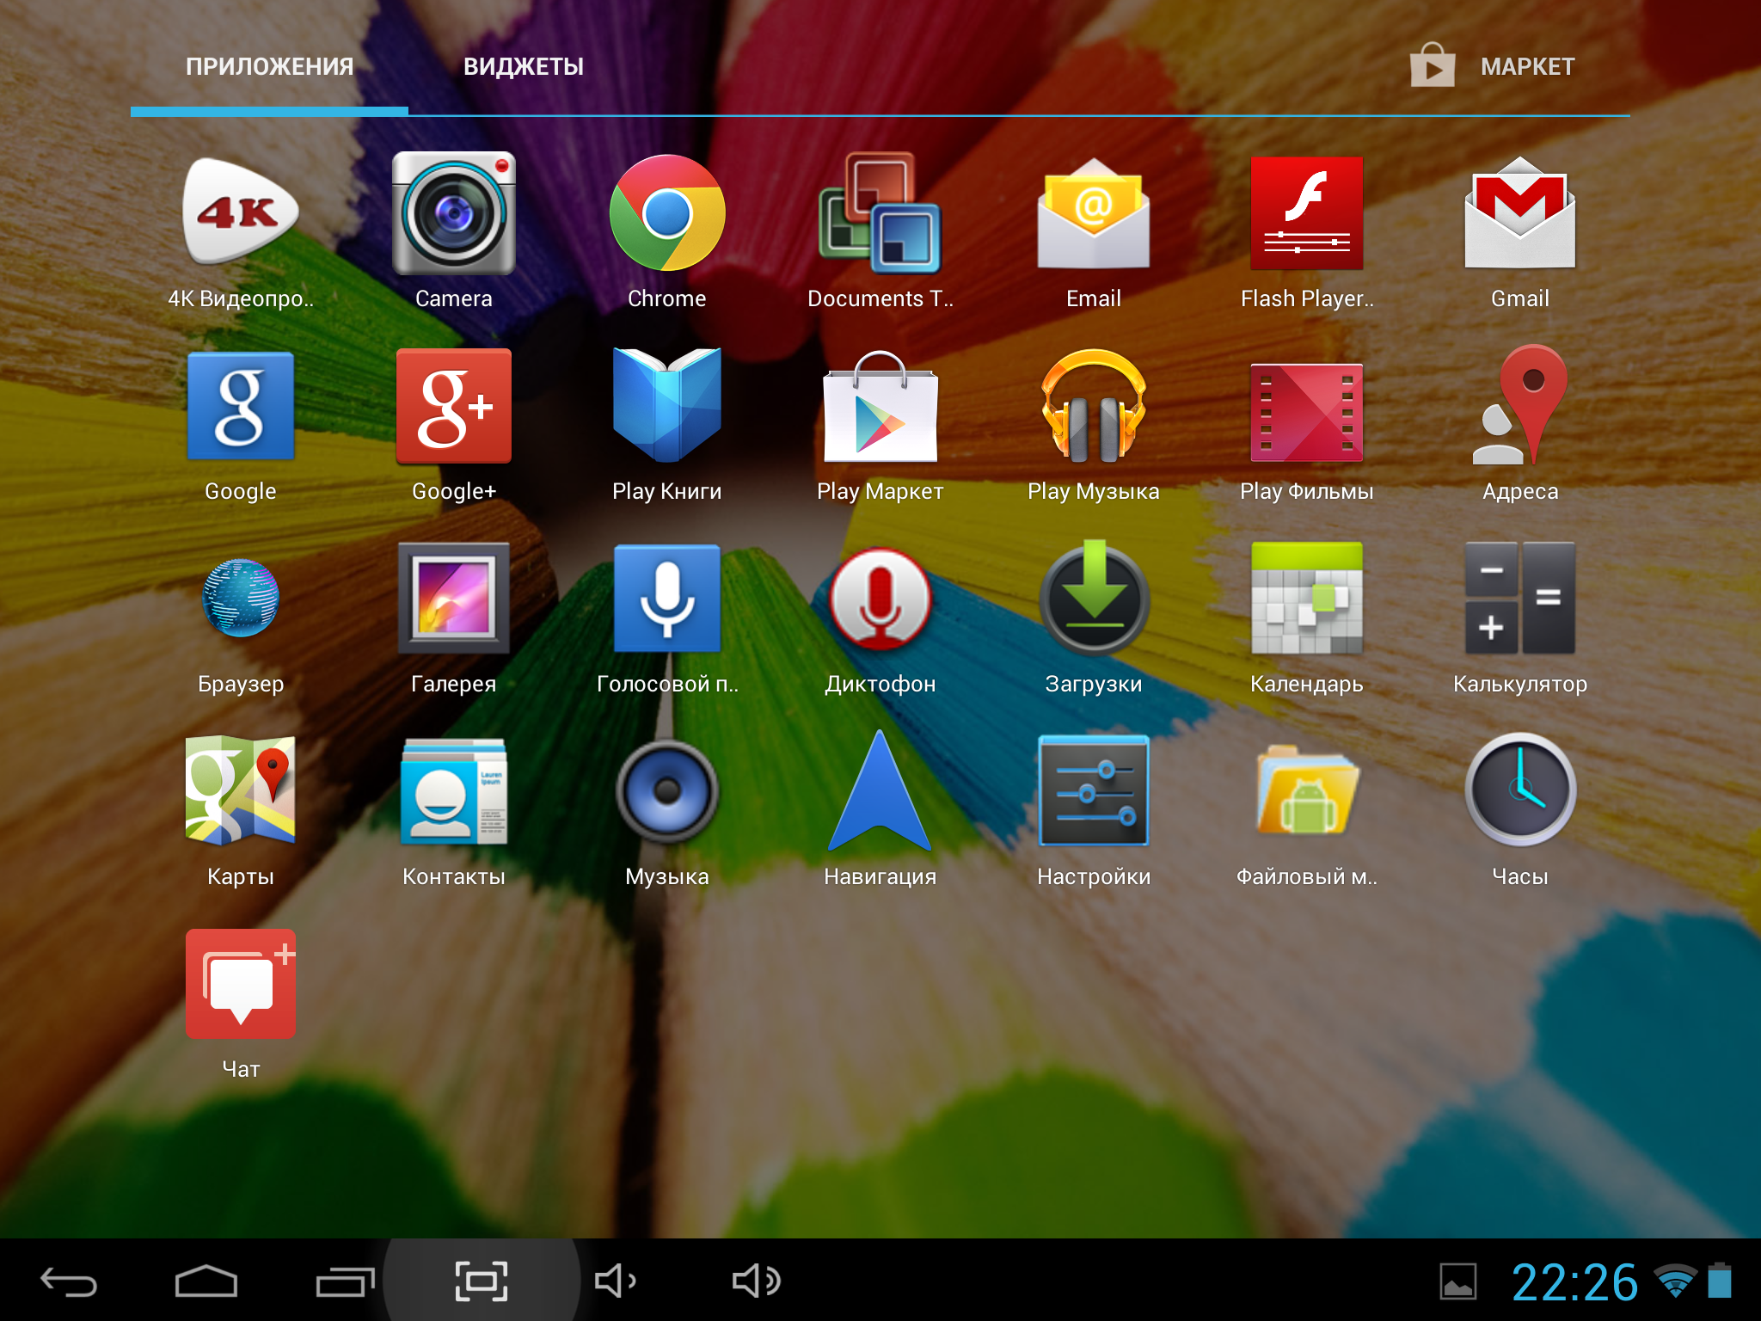This screenshot has height=1321, width=1761.
Task: Tap the Wi-Fi status icon
Action: click(x=1674, y=1281)
